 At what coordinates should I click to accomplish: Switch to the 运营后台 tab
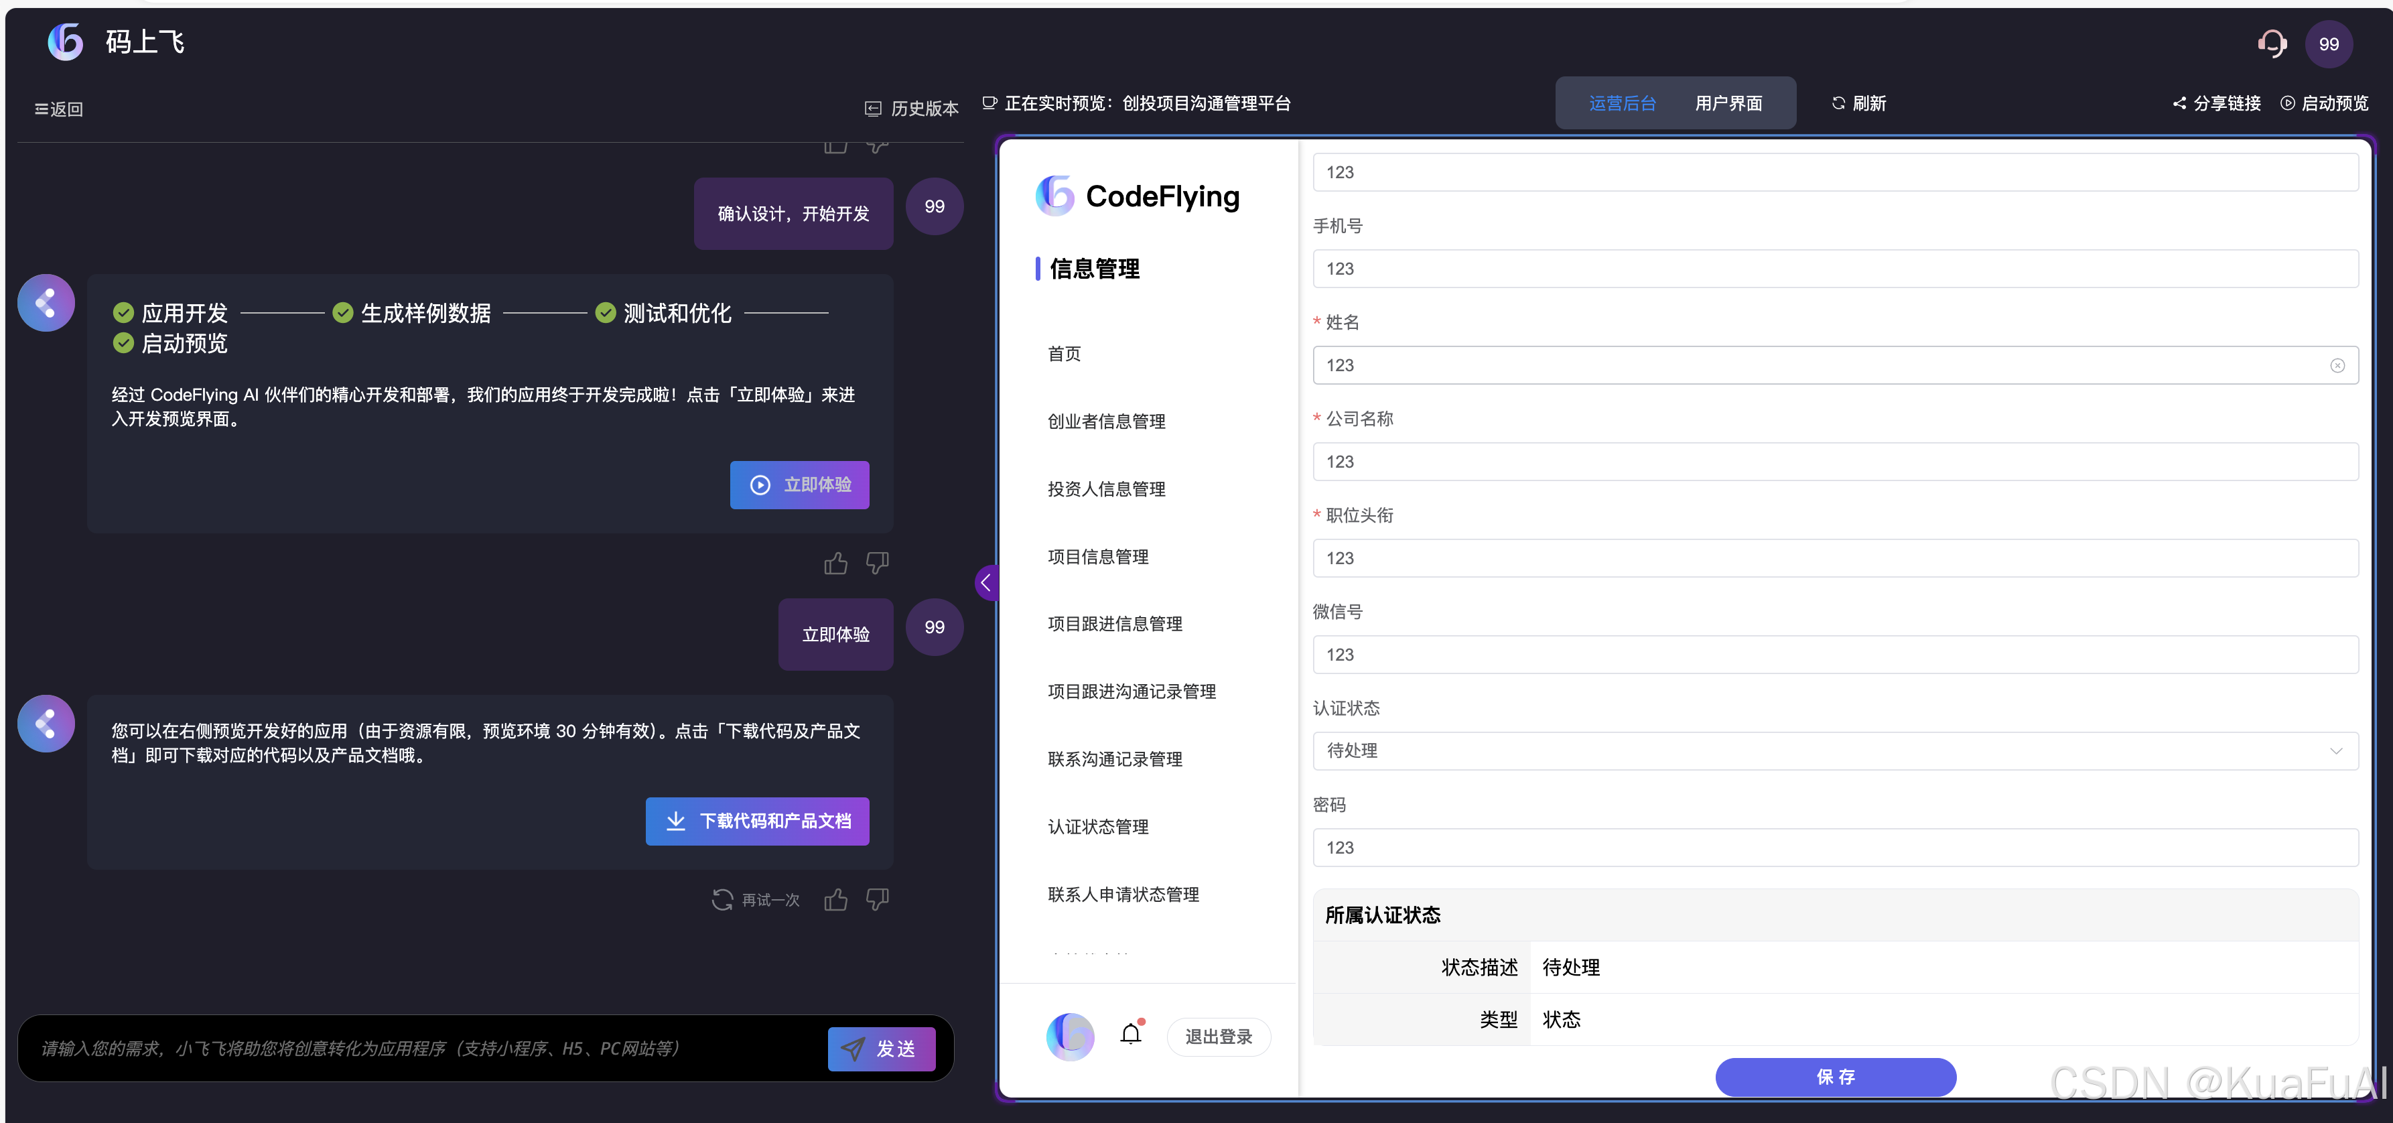click(1622, 103)
